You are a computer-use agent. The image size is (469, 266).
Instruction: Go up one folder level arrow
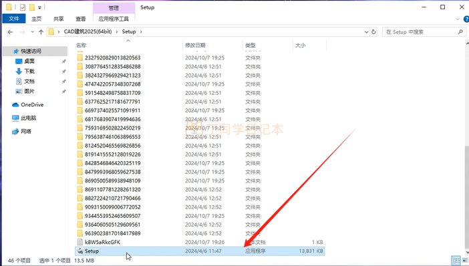(x=41, y=31)
